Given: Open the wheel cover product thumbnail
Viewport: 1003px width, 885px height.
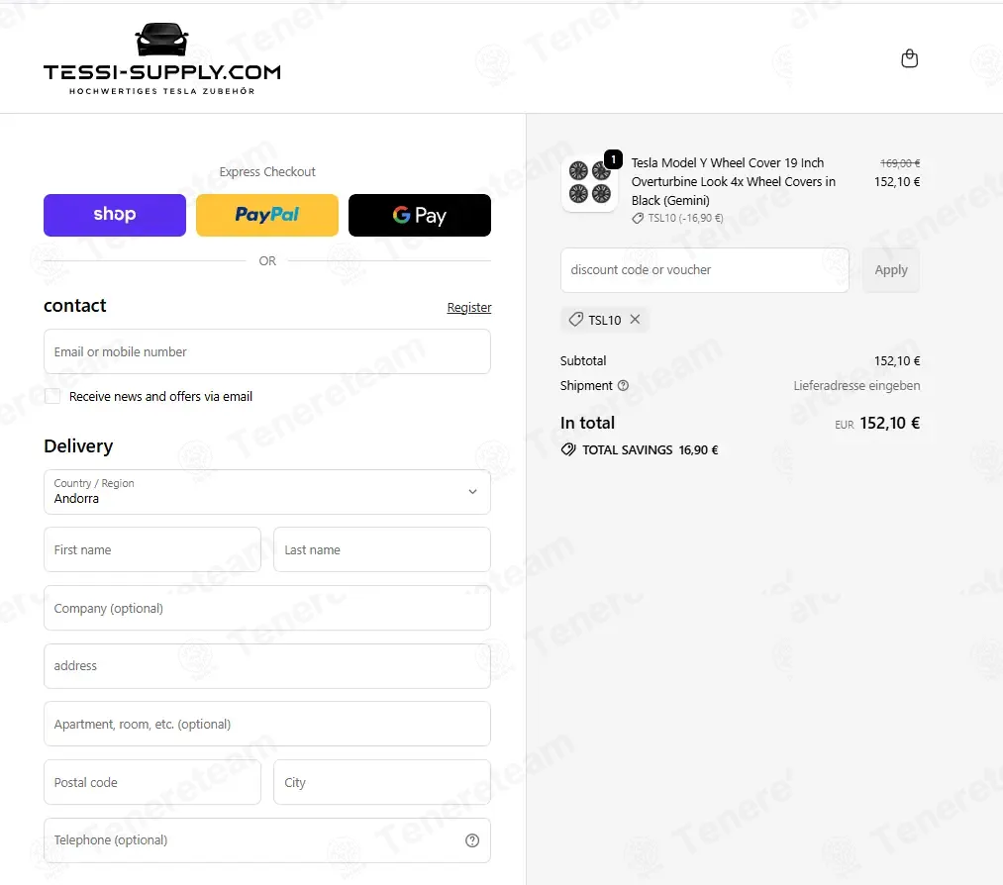Looking at the screenshot, I should coord(589,182).
